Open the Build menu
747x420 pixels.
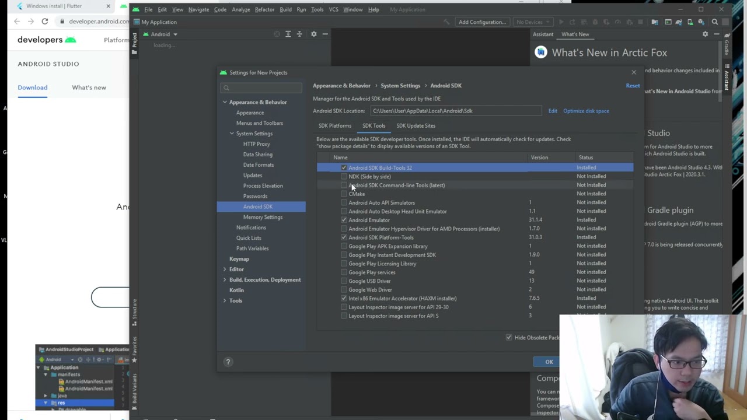[x=285, y=9]
